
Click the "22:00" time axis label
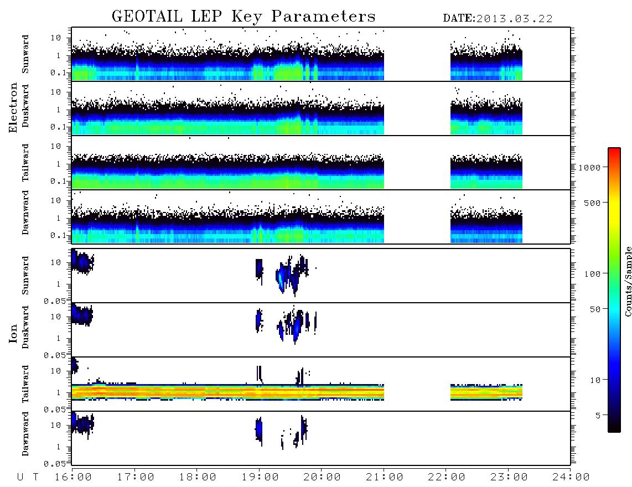447,478
